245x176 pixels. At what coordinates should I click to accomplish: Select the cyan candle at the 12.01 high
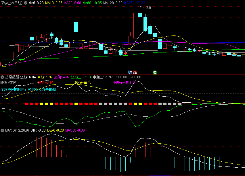pos(140,15)
